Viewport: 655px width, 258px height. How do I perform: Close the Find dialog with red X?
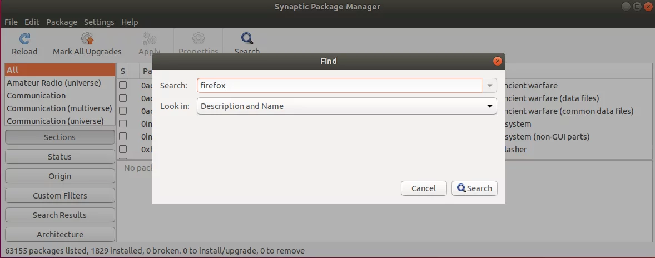[x=497, y=61]
